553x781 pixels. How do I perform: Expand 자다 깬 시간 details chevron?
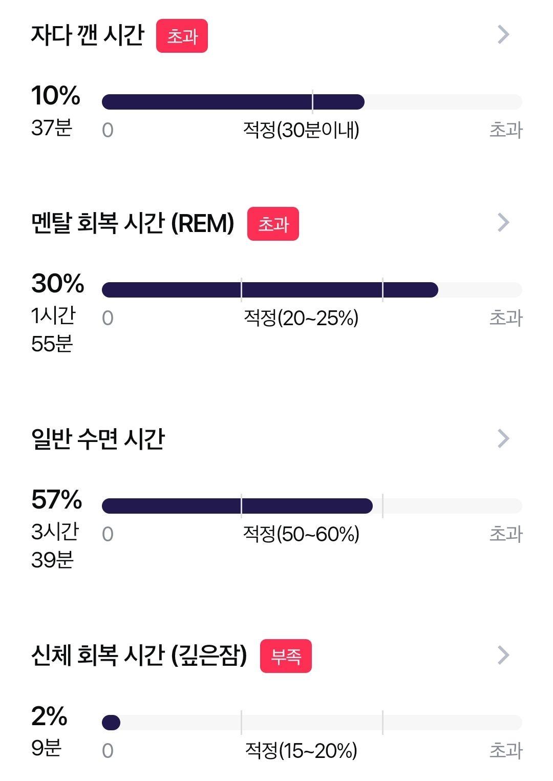[x=504, y=35]
